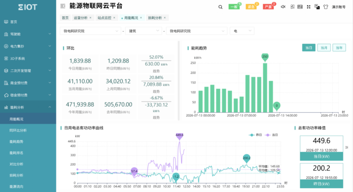
Task: Expand the 电力集抄 menu chevron
Action: [50, 46]
